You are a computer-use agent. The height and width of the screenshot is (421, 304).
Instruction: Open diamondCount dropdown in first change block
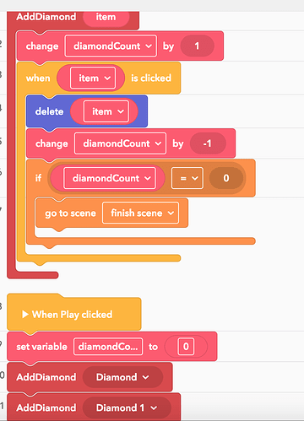click(x=111, y=46)
